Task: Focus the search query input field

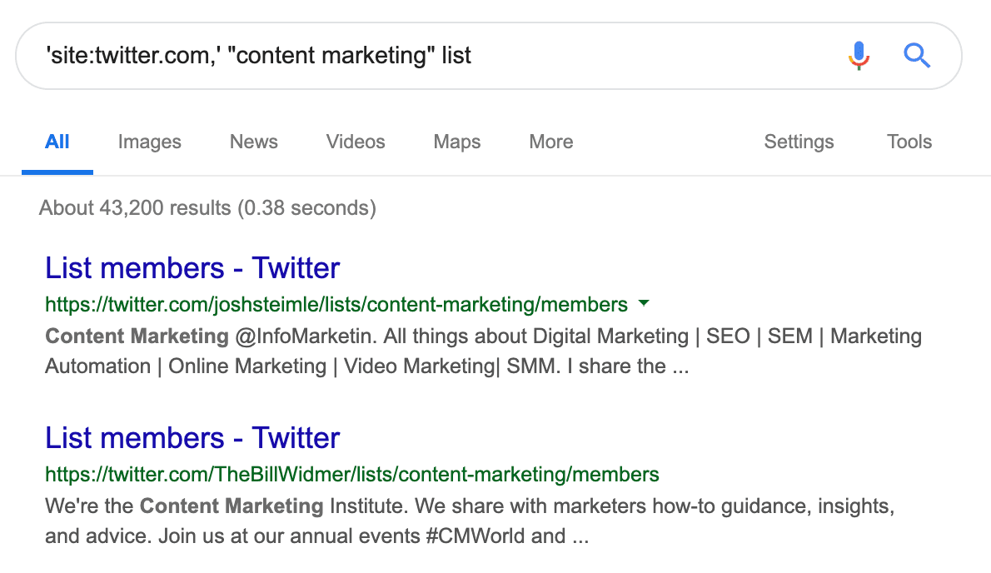Action: (416, 56)
